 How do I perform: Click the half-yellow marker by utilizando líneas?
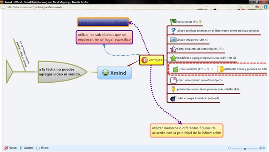(x=220, y=69)
